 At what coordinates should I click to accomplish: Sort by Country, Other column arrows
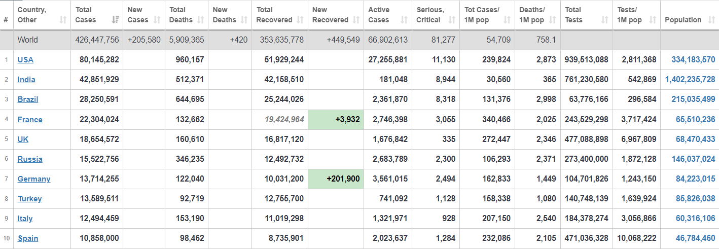[x=63, y=20]
